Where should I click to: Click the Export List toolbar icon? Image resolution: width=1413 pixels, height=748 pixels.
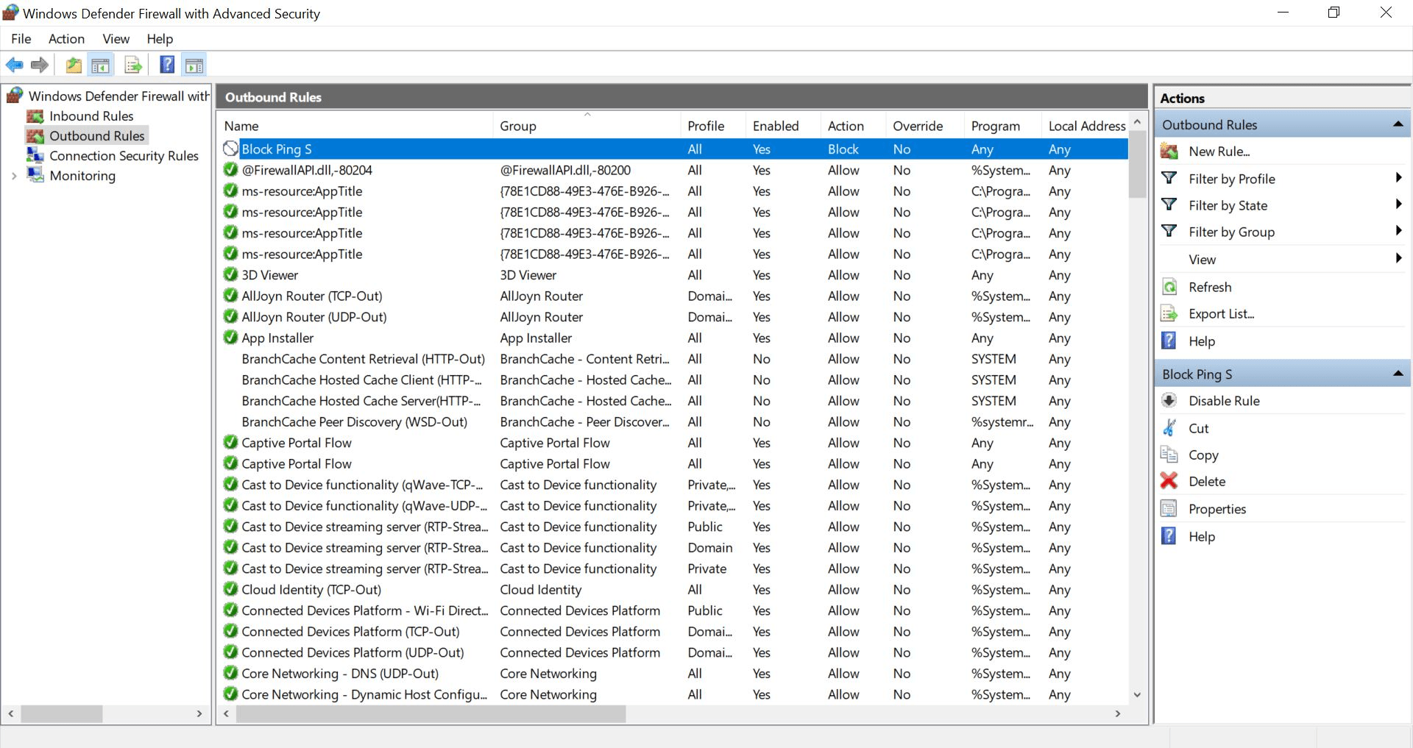133,65
